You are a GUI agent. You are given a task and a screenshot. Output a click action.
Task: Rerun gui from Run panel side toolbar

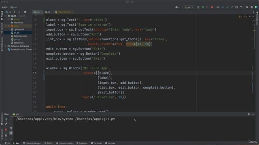[x=6, y=119]
